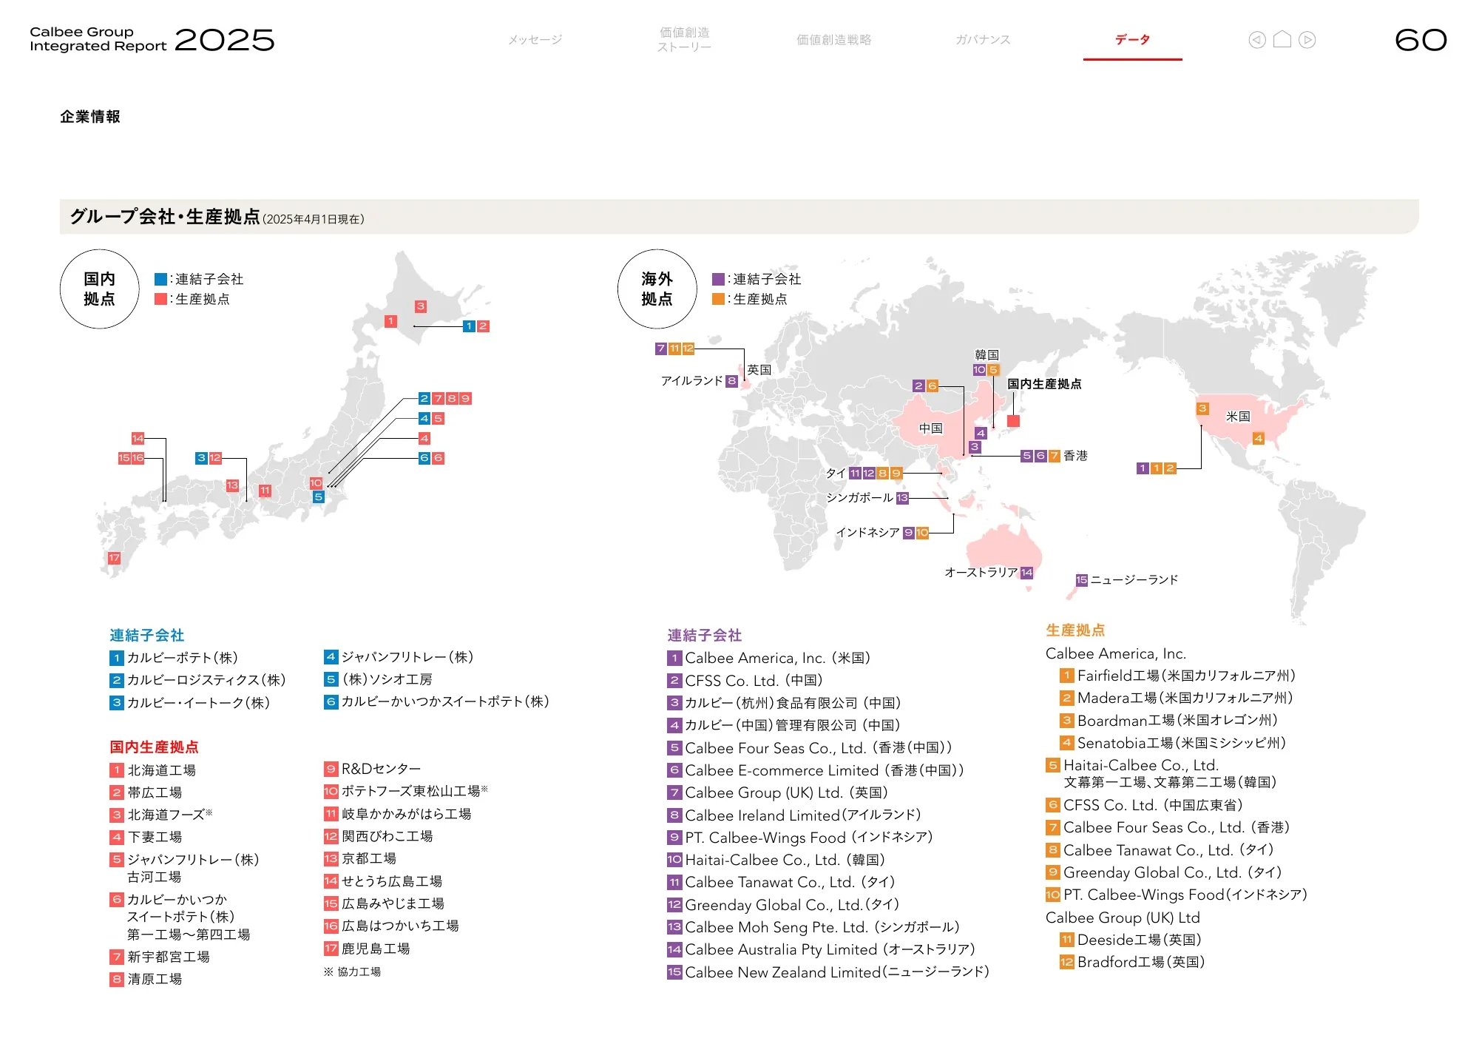This screenshot has width=1479, height=1047.
Task: Select 北海道工場 in domestic plants list
Action: tap(153, 770)
